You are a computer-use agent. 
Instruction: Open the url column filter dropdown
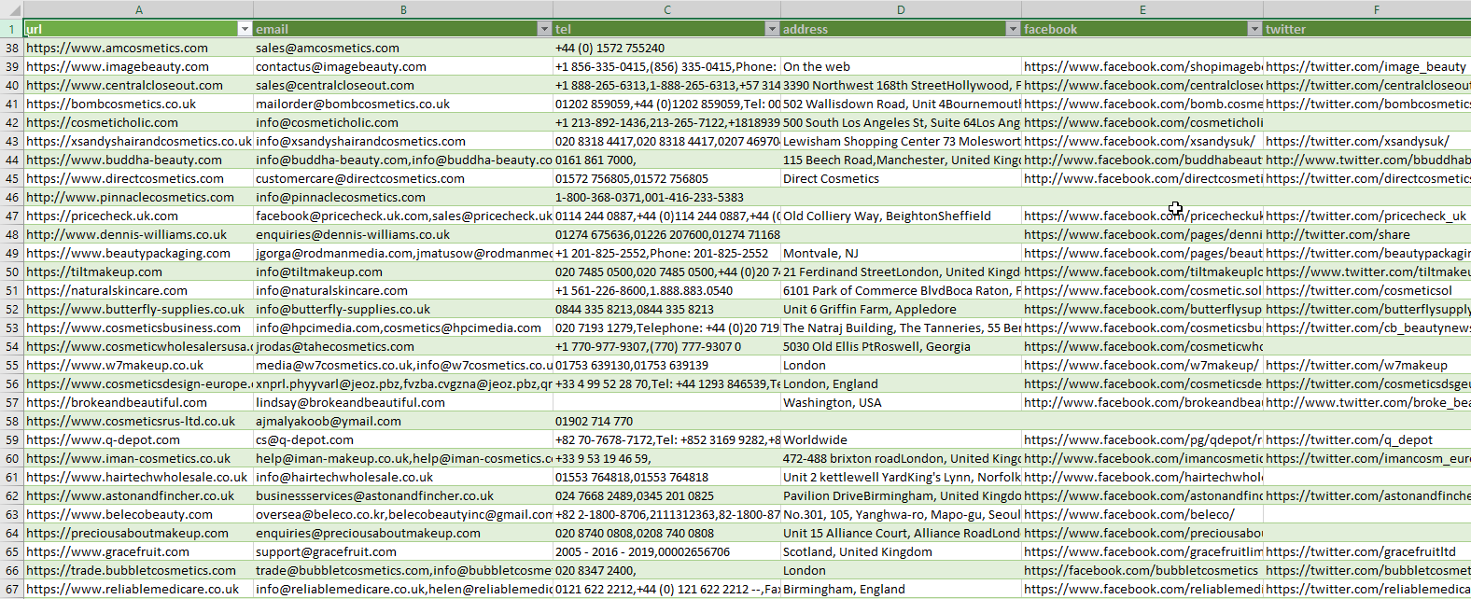[x=245, y=29]
